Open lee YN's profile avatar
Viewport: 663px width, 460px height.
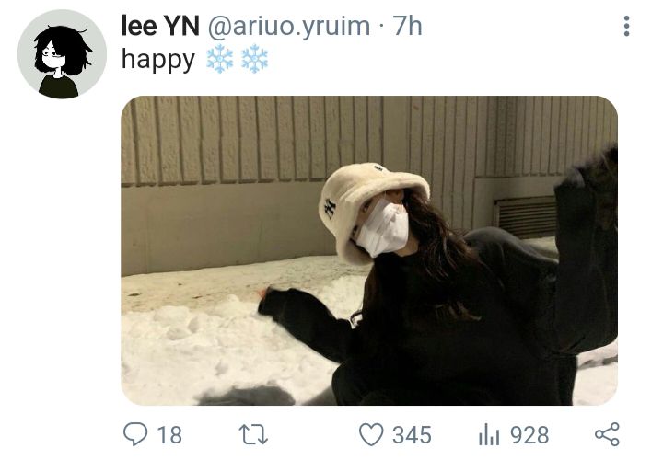pos(63,54)
